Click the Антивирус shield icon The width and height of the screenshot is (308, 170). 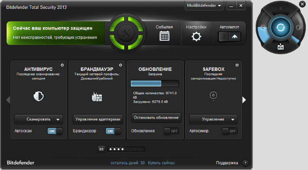click(x=38, y=96)
